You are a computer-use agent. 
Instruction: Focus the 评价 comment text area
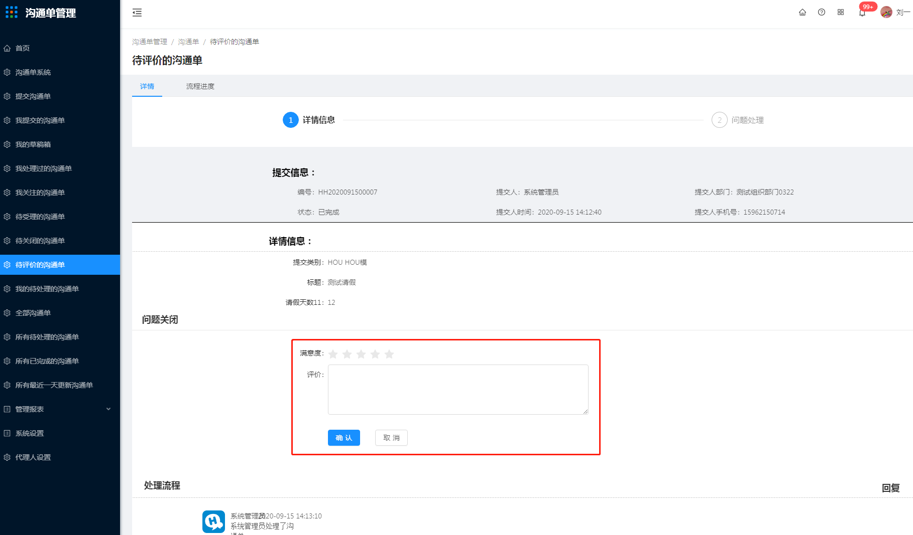(458, 390)
